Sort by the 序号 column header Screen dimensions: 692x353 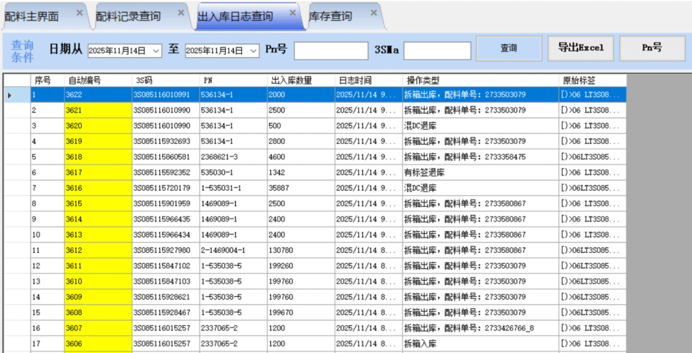[x=48, y=80]
